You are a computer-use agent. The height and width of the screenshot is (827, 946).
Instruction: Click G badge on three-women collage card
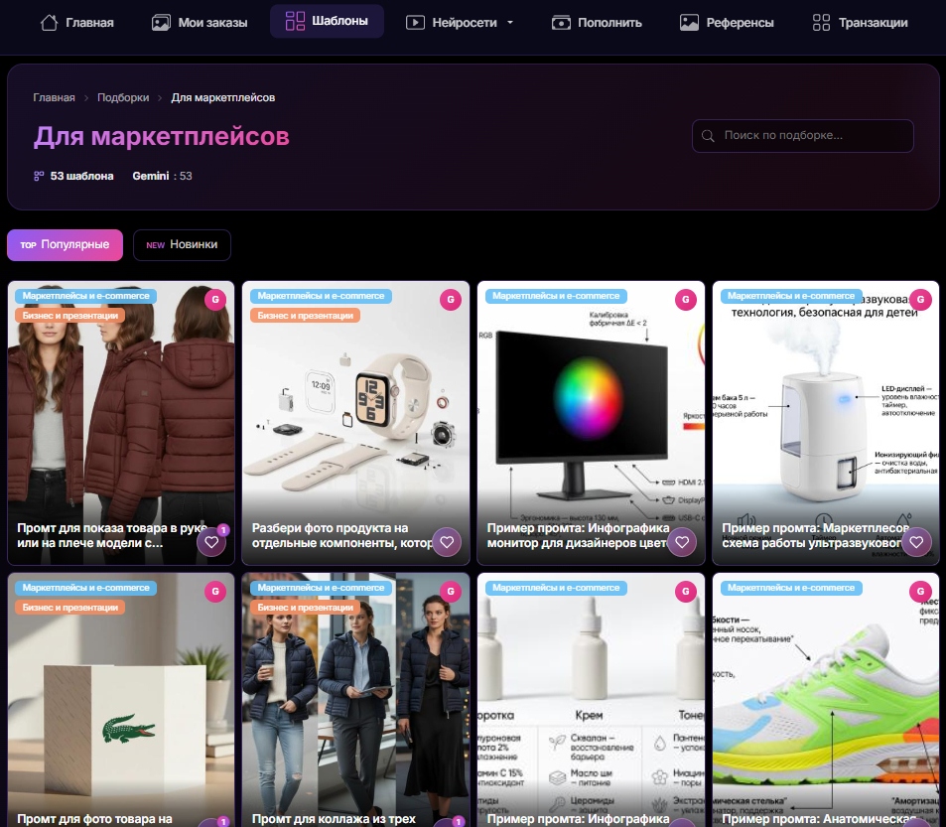pos(450,591)
